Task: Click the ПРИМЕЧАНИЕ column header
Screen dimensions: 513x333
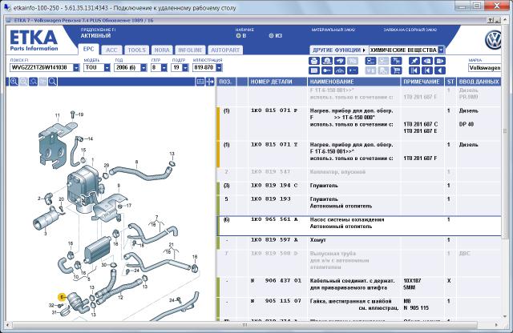Action: tap(422, 82)
